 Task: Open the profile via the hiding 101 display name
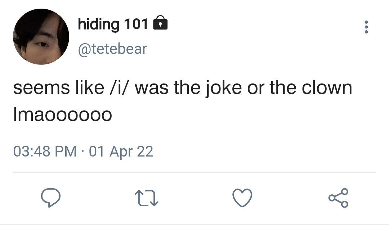(x=113, y=24)
